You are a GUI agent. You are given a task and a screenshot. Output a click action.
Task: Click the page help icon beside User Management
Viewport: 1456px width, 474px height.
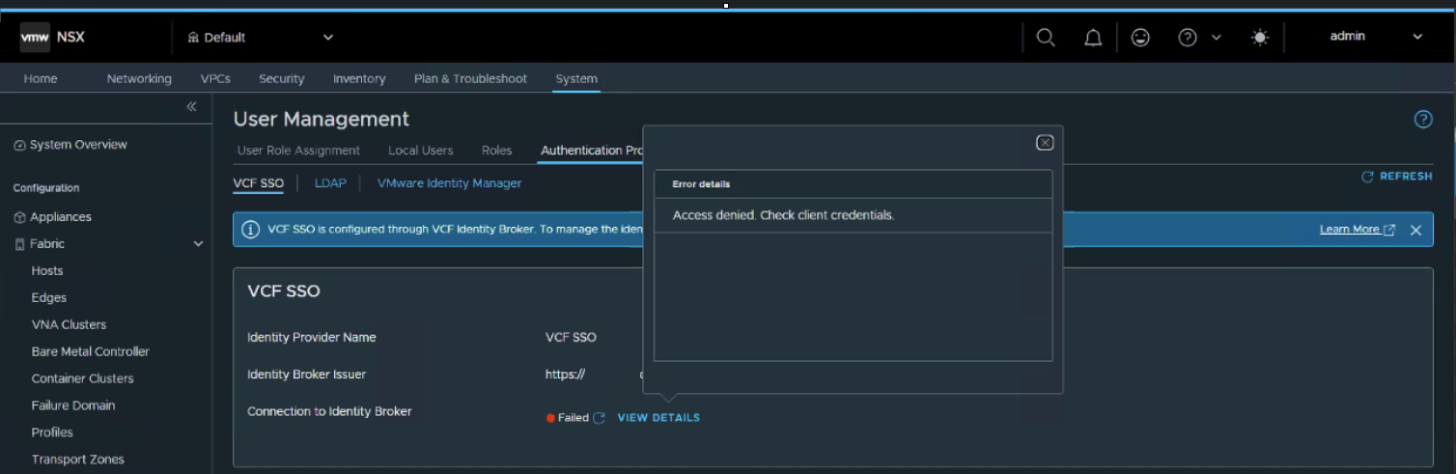1423,120
